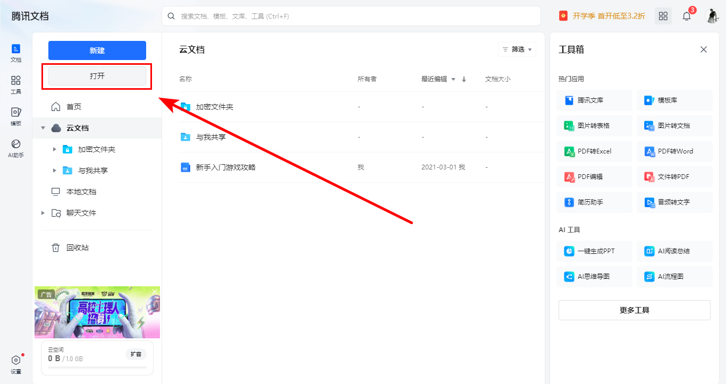This screenshot has height=384, width=726.
Task: Launch the 音频转文字 tool
Action: [674, 202]
